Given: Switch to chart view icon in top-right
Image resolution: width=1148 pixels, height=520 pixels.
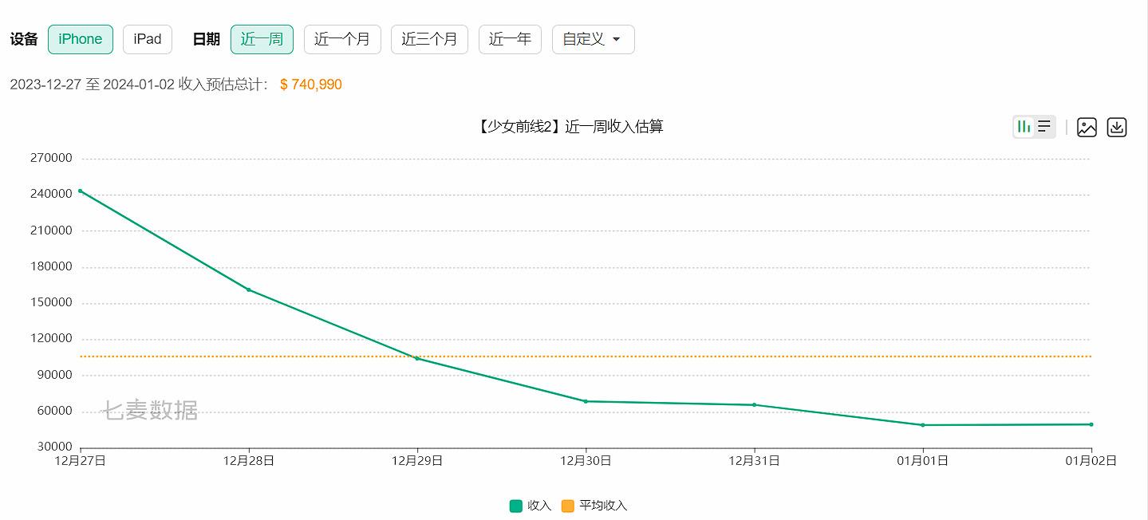Looking at the screenshot, I should [x=1024, y=125].
